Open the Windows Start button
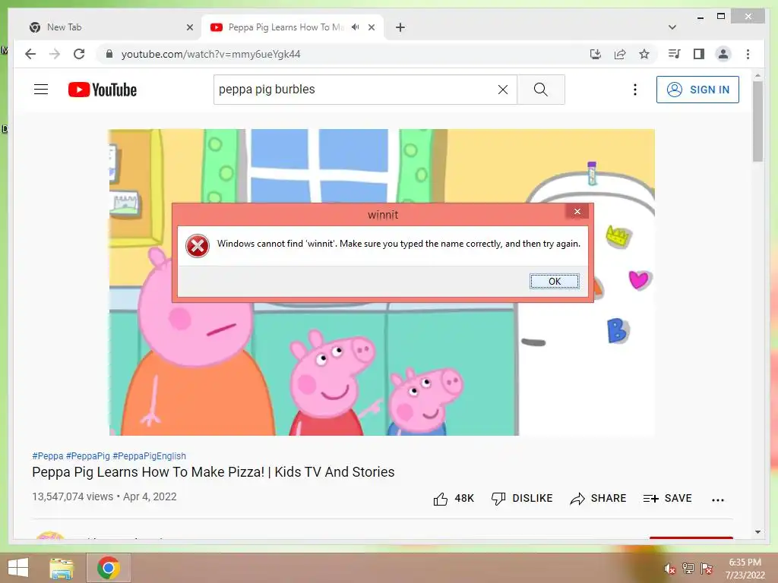This screenshot has width=778, height=583. tap(18, 568)
